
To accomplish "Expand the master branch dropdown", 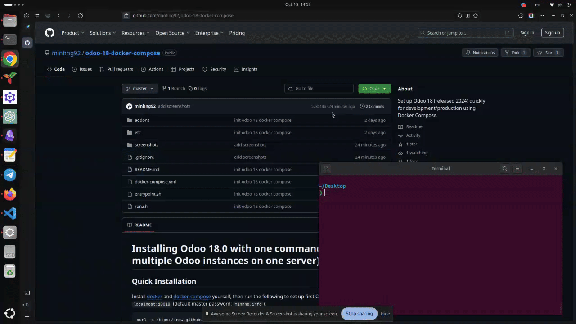I will pos(140,89).
